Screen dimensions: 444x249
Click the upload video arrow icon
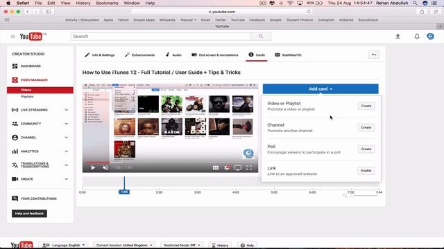click(398, 37)
